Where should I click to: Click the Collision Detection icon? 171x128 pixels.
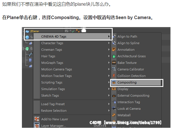114,76
